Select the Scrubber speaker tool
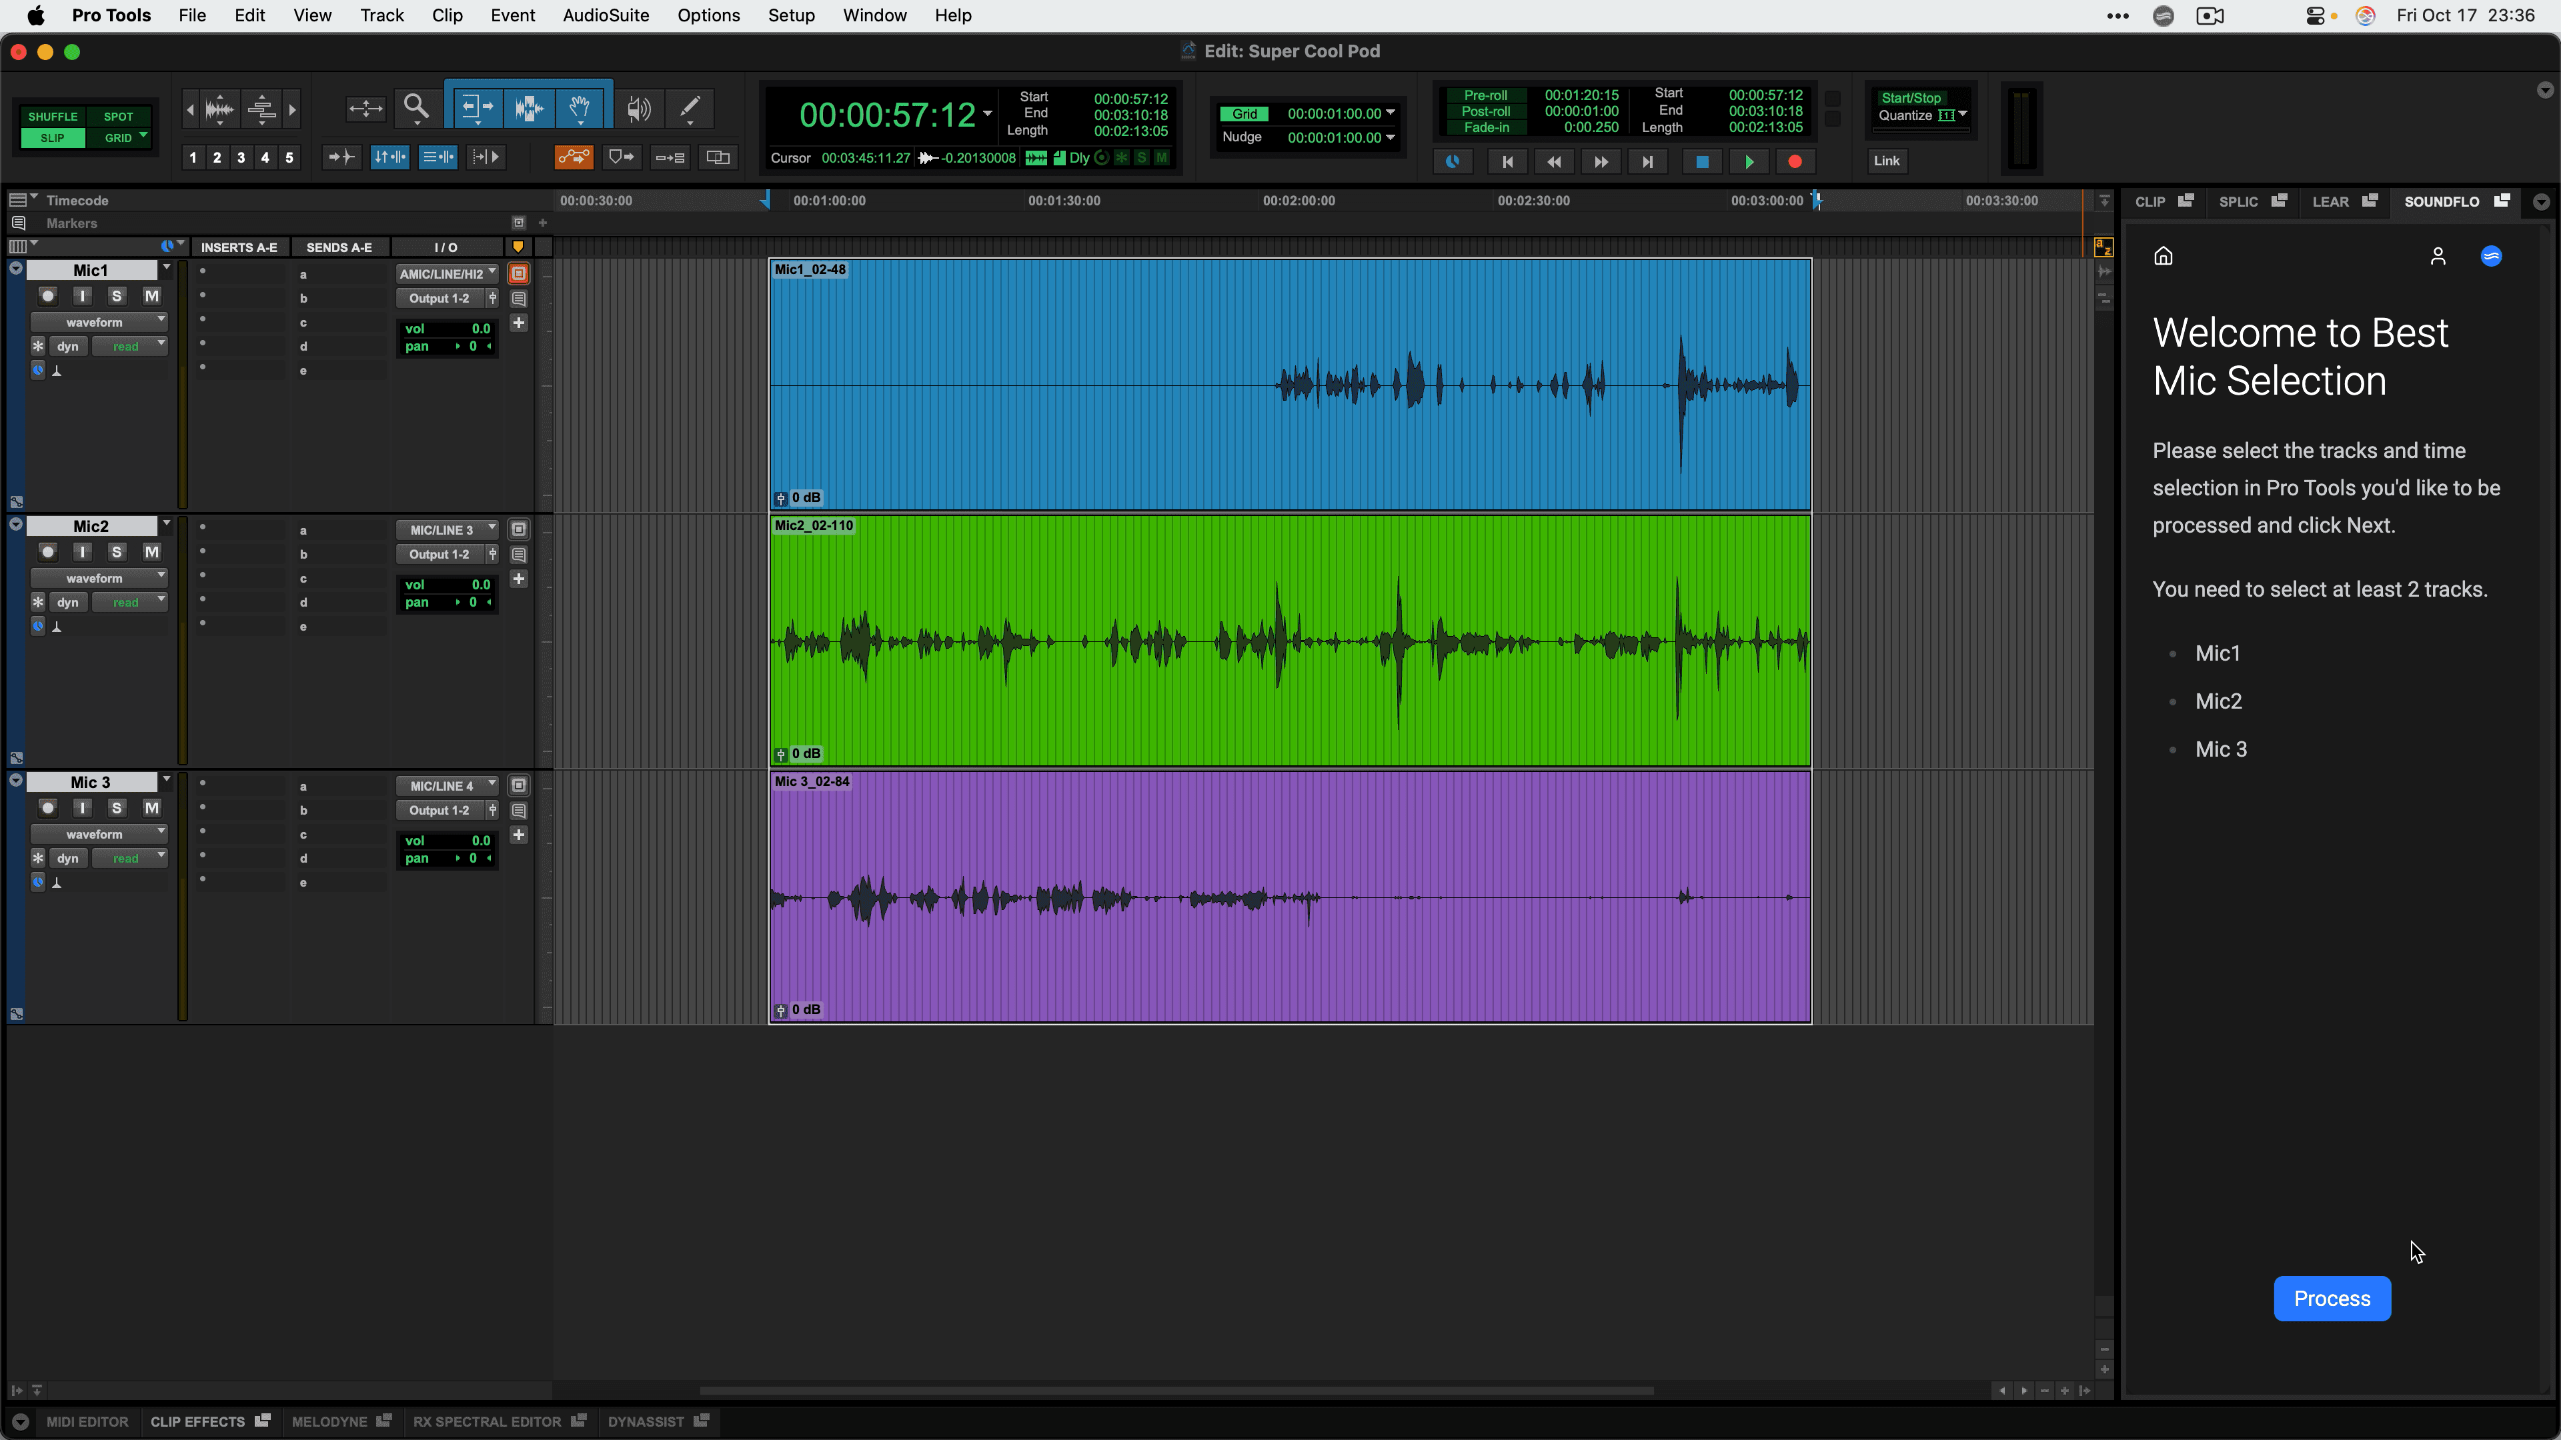This screenshot has height=1440, width=2561. click(x=638, y=107)
